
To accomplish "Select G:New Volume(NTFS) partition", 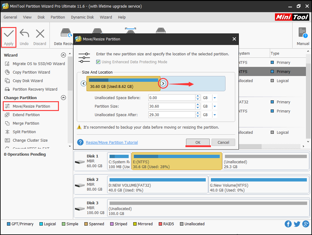I will tap(259, 185).
